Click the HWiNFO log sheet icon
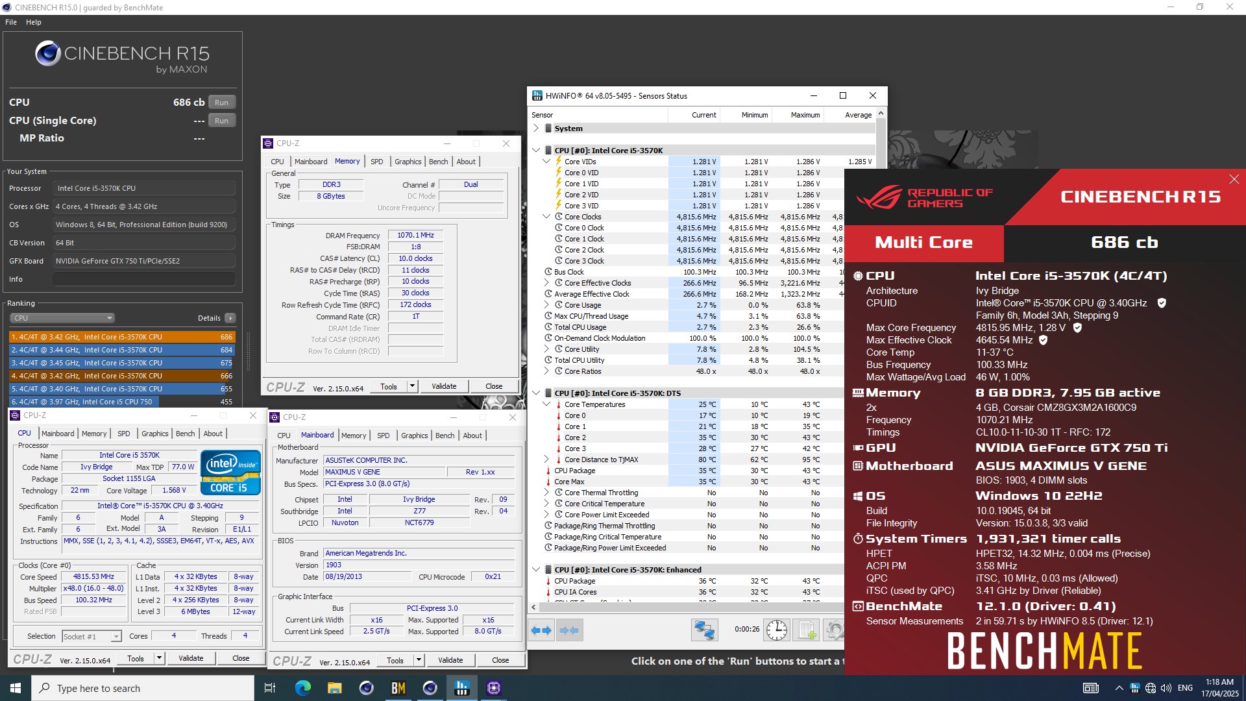 click(x=806, y=630)
